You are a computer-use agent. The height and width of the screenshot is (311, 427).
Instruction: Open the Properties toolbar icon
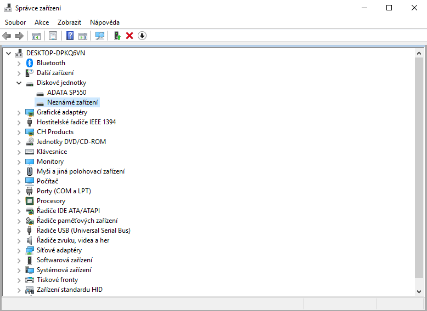pyautogui.click(x=53, y=36)
